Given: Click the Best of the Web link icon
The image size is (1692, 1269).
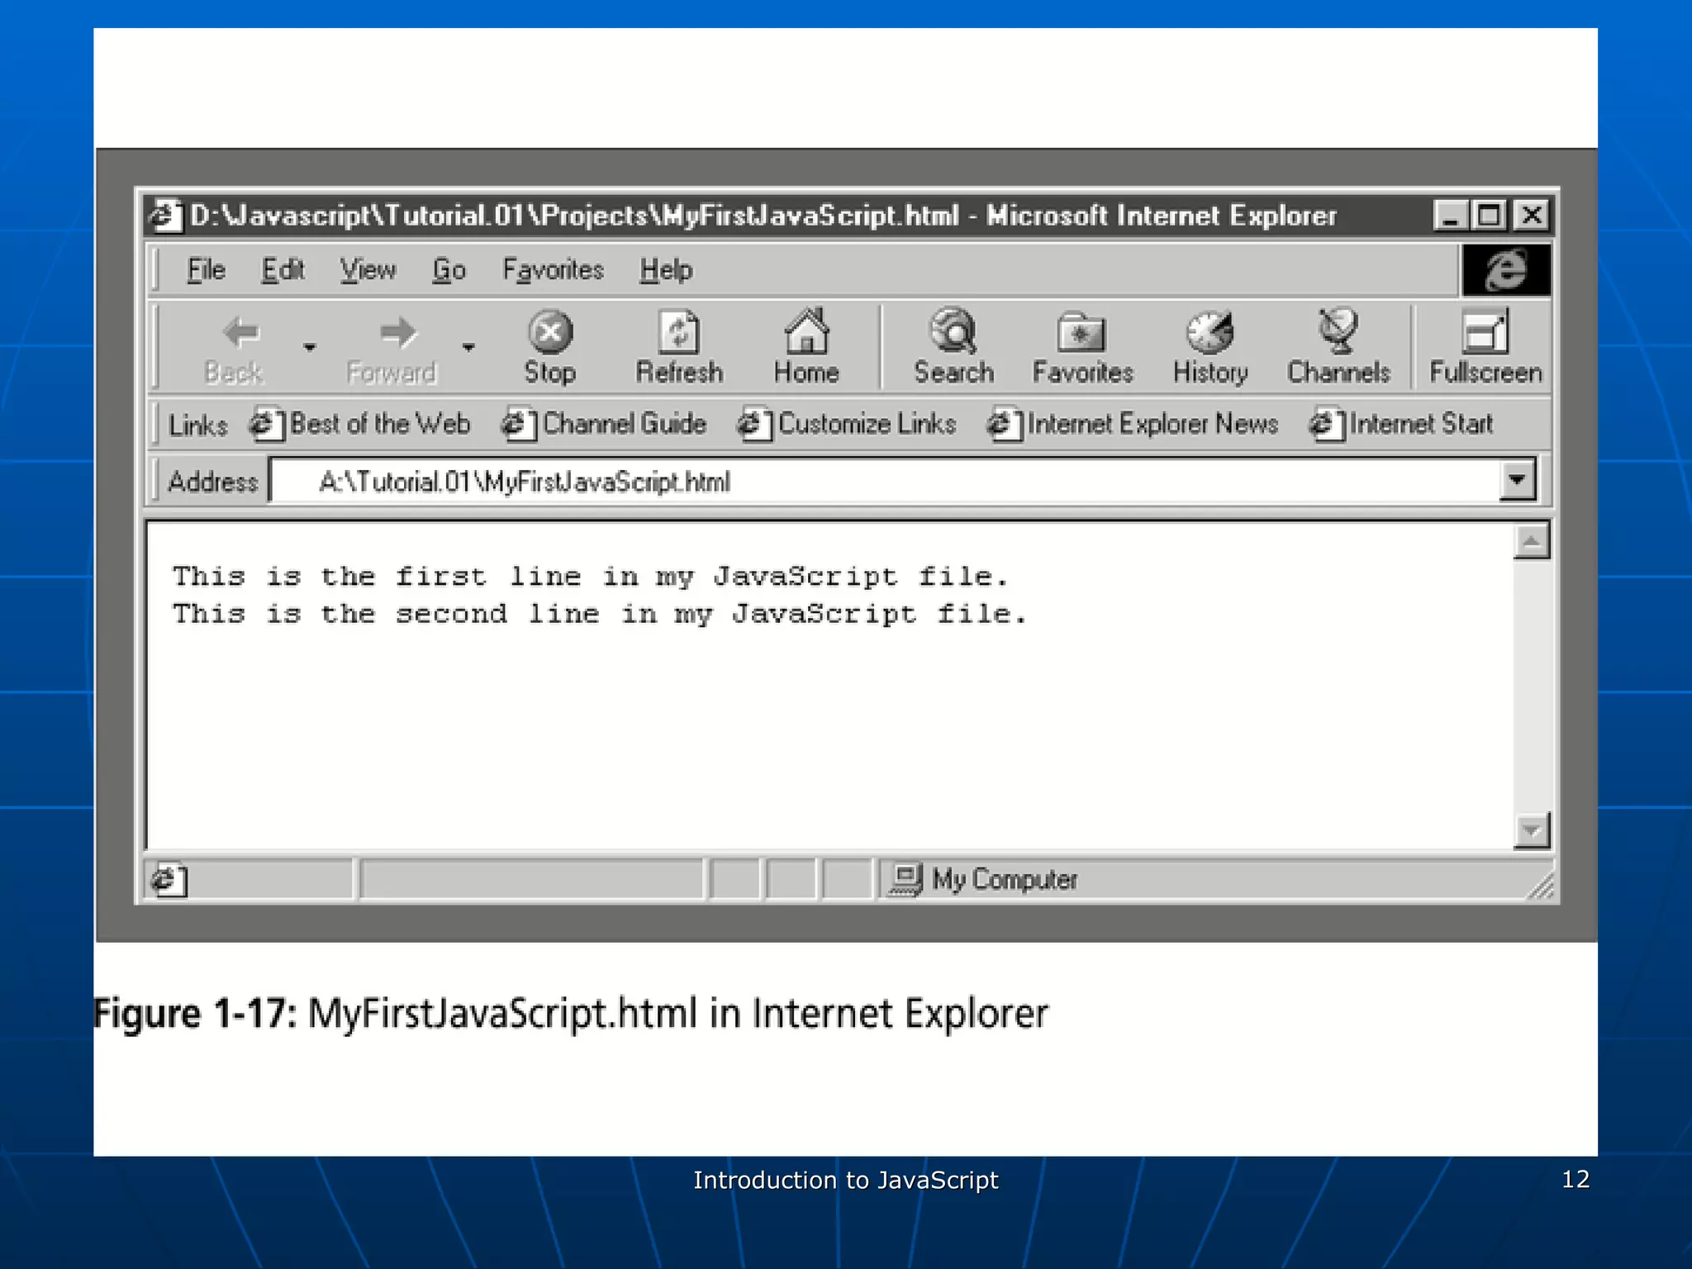Looking at the screenshot, I should click(x=267, y=425).
